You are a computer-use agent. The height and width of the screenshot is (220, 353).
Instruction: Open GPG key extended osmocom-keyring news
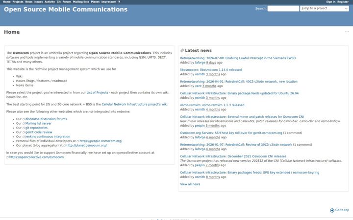250,173
